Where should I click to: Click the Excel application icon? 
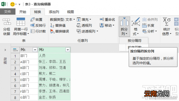coord(4,4)
